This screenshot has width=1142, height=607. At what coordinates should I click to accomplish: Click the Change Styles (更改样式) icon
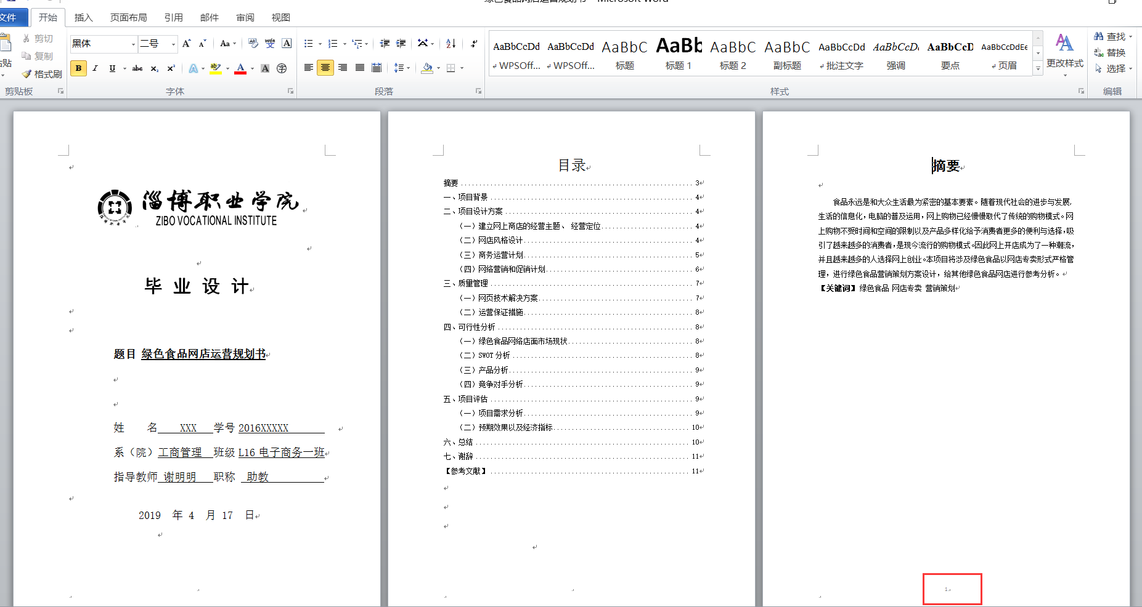1064,52
